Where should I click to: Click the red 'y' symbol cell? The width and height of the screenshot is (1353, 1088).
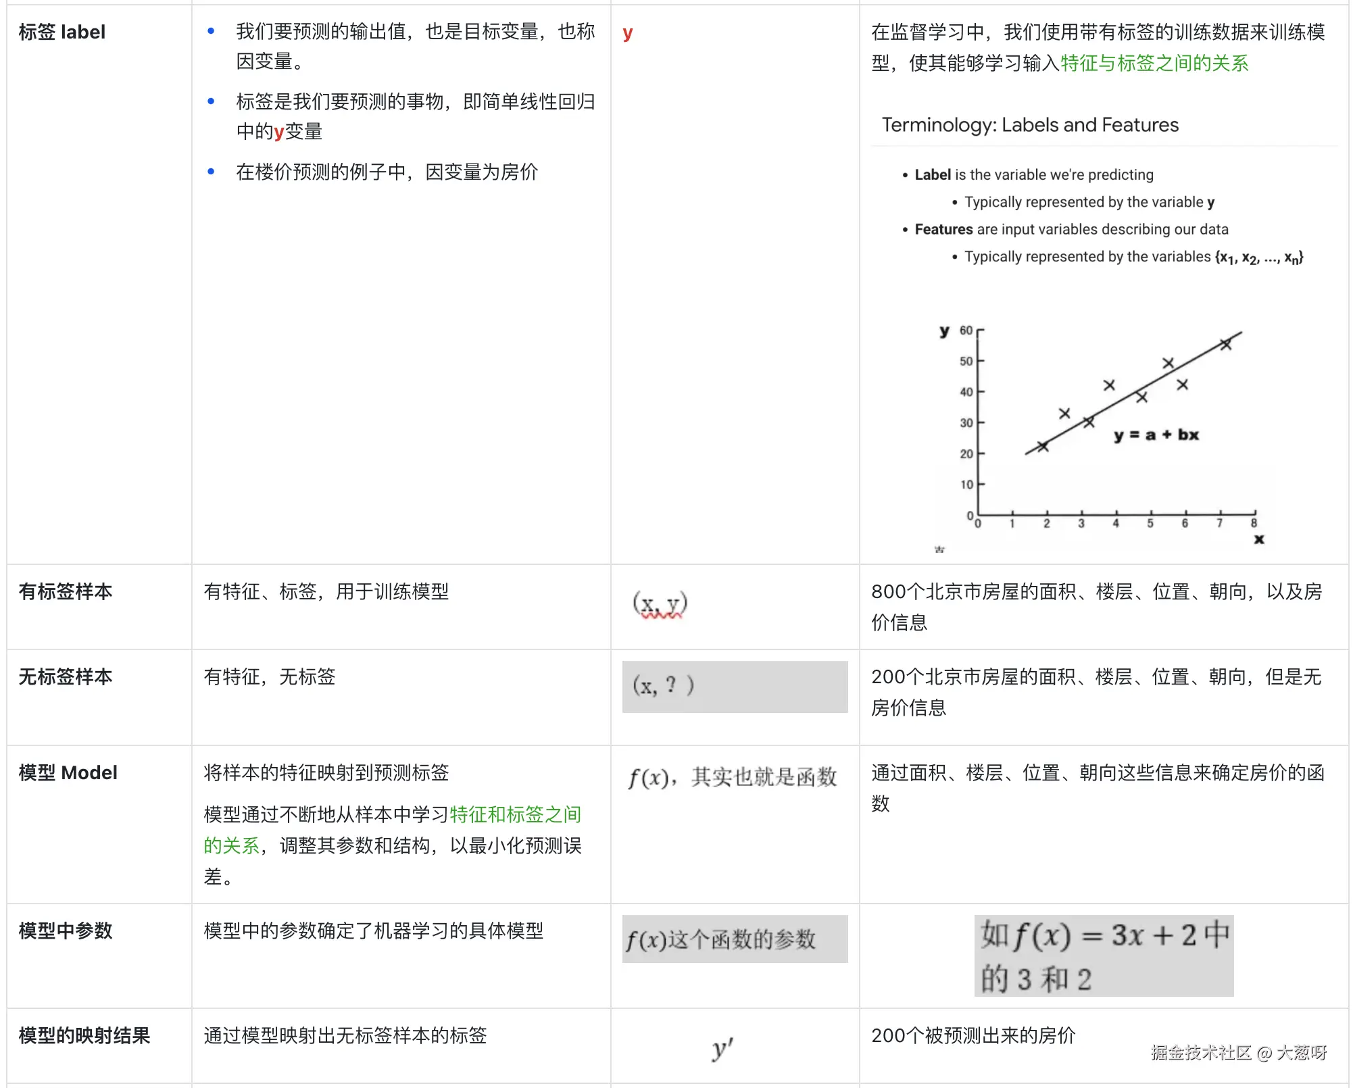627,32
